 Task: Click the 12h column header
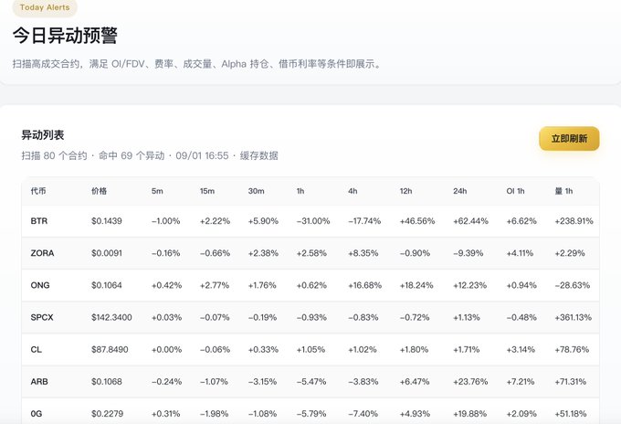(x=406, y=191)
